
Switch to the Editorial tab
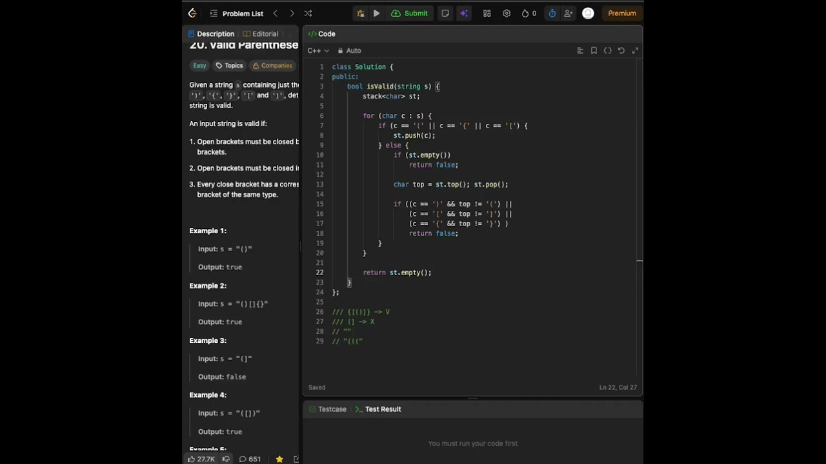click(x=261, y=34)
